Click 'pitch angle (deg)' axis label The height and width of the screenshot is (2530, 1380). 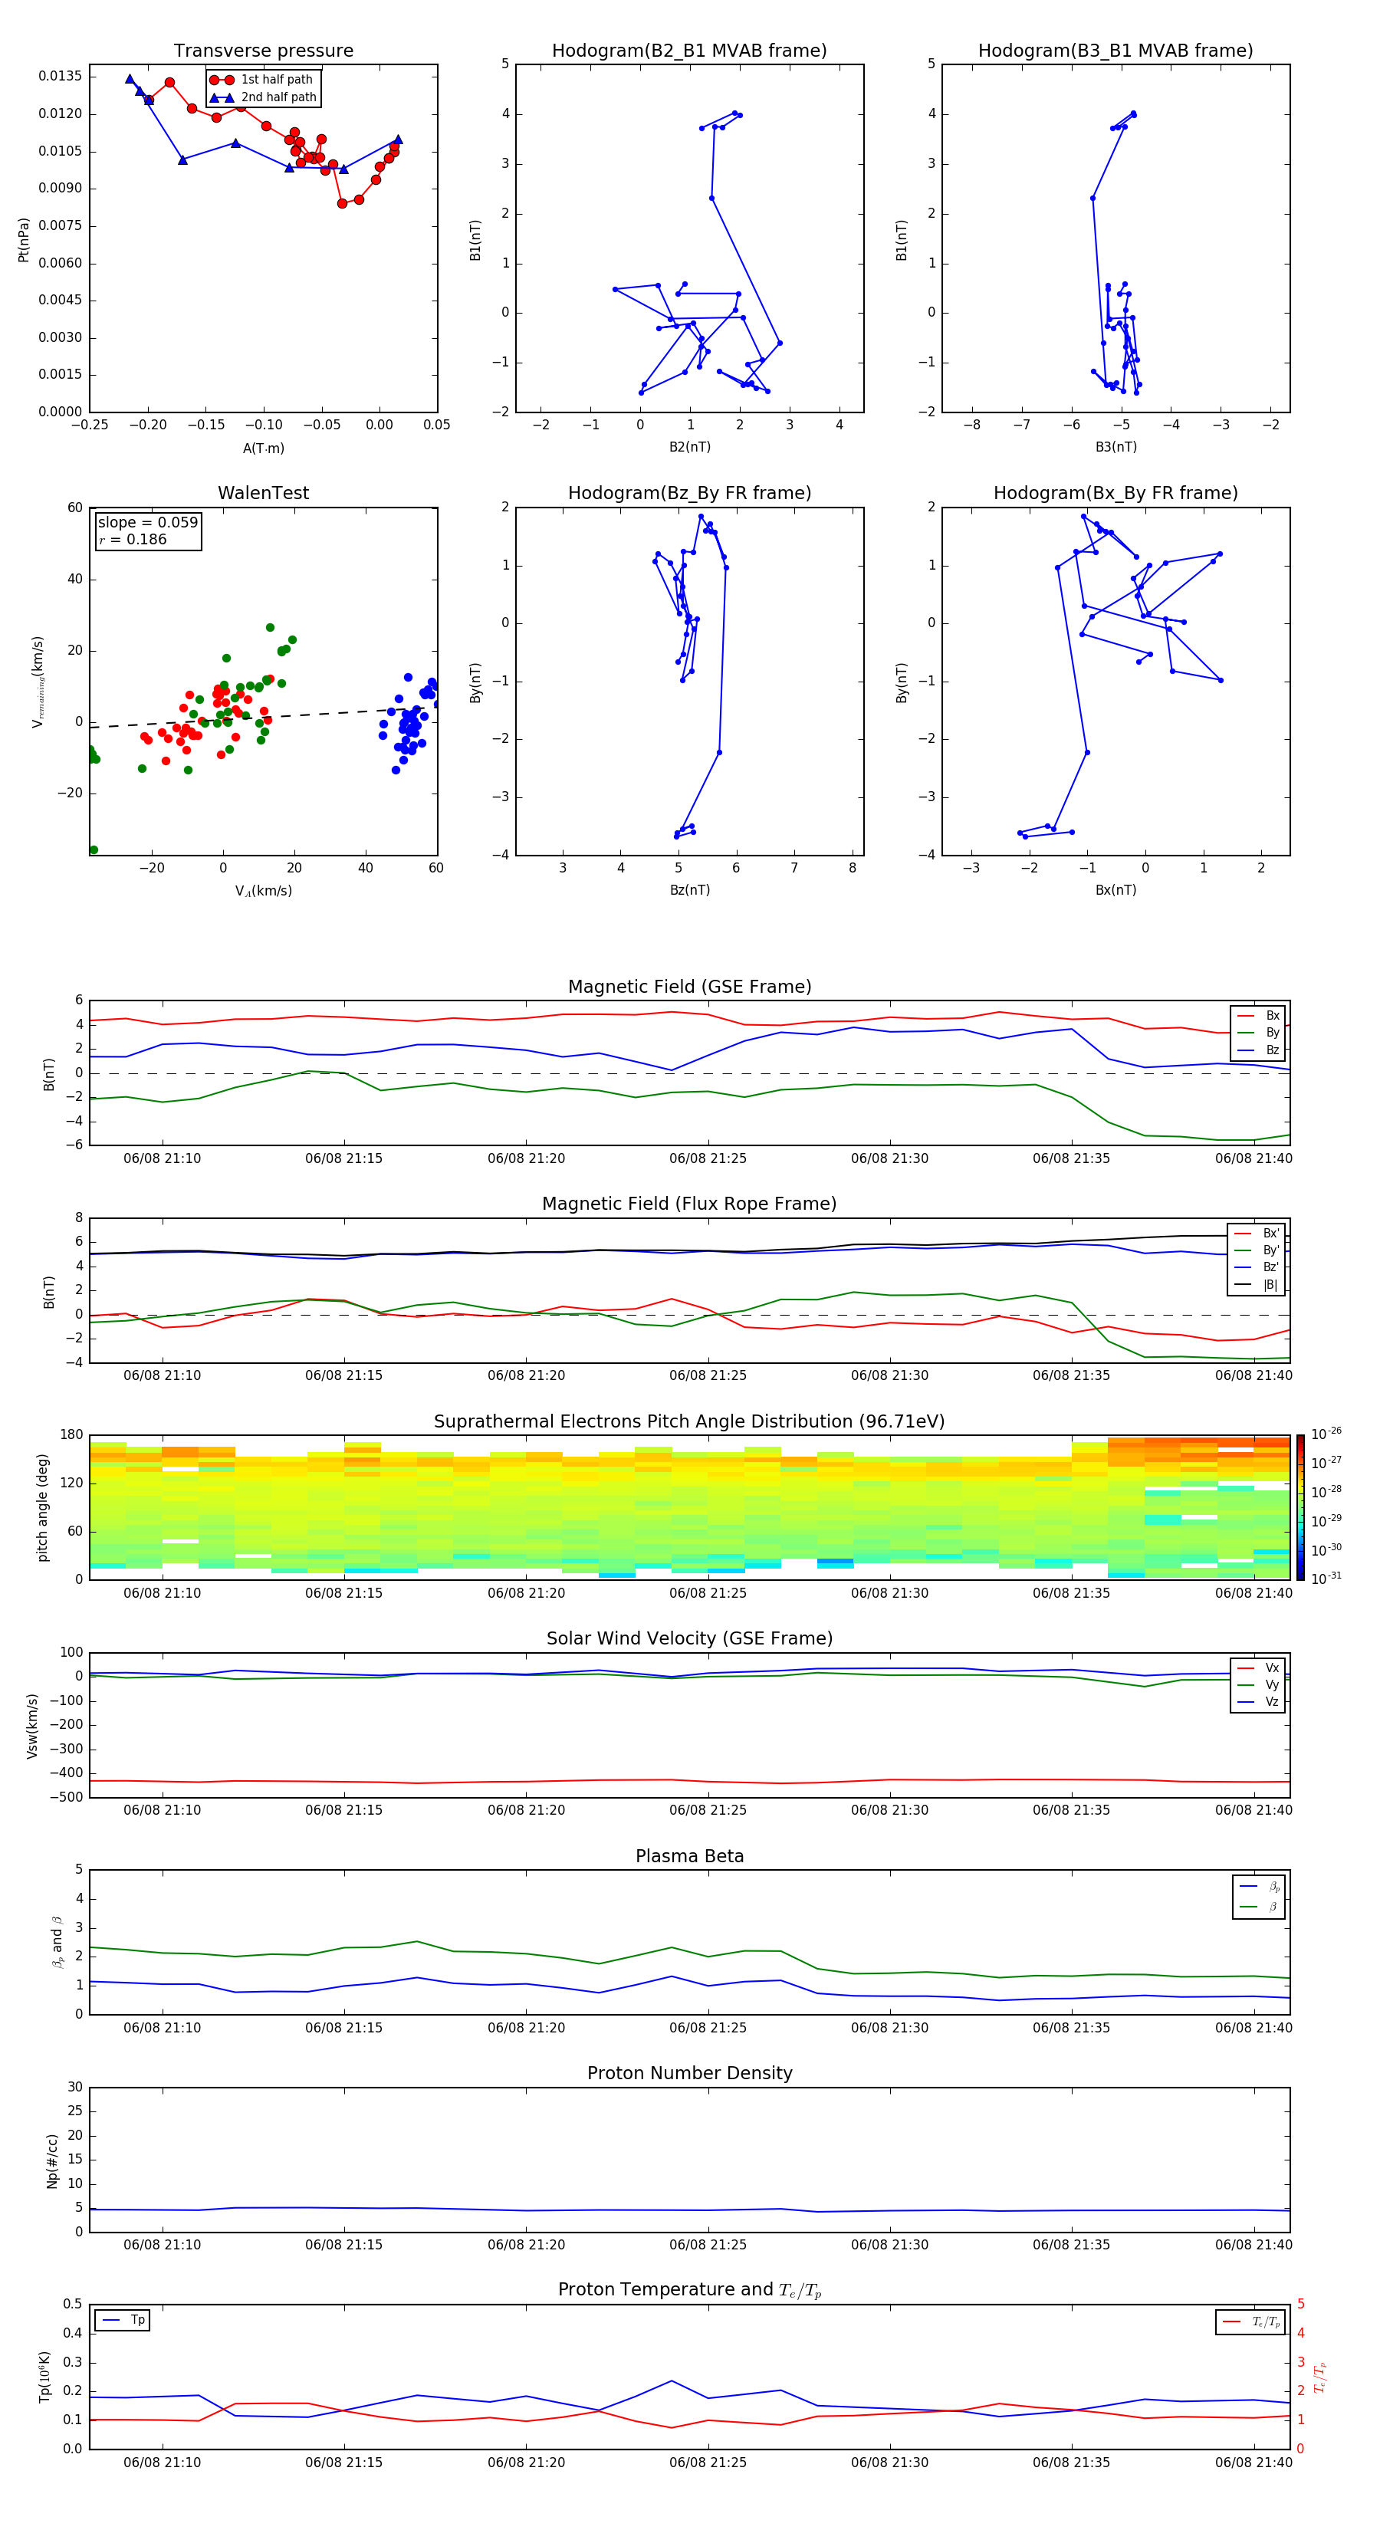tap(42, 1507)
